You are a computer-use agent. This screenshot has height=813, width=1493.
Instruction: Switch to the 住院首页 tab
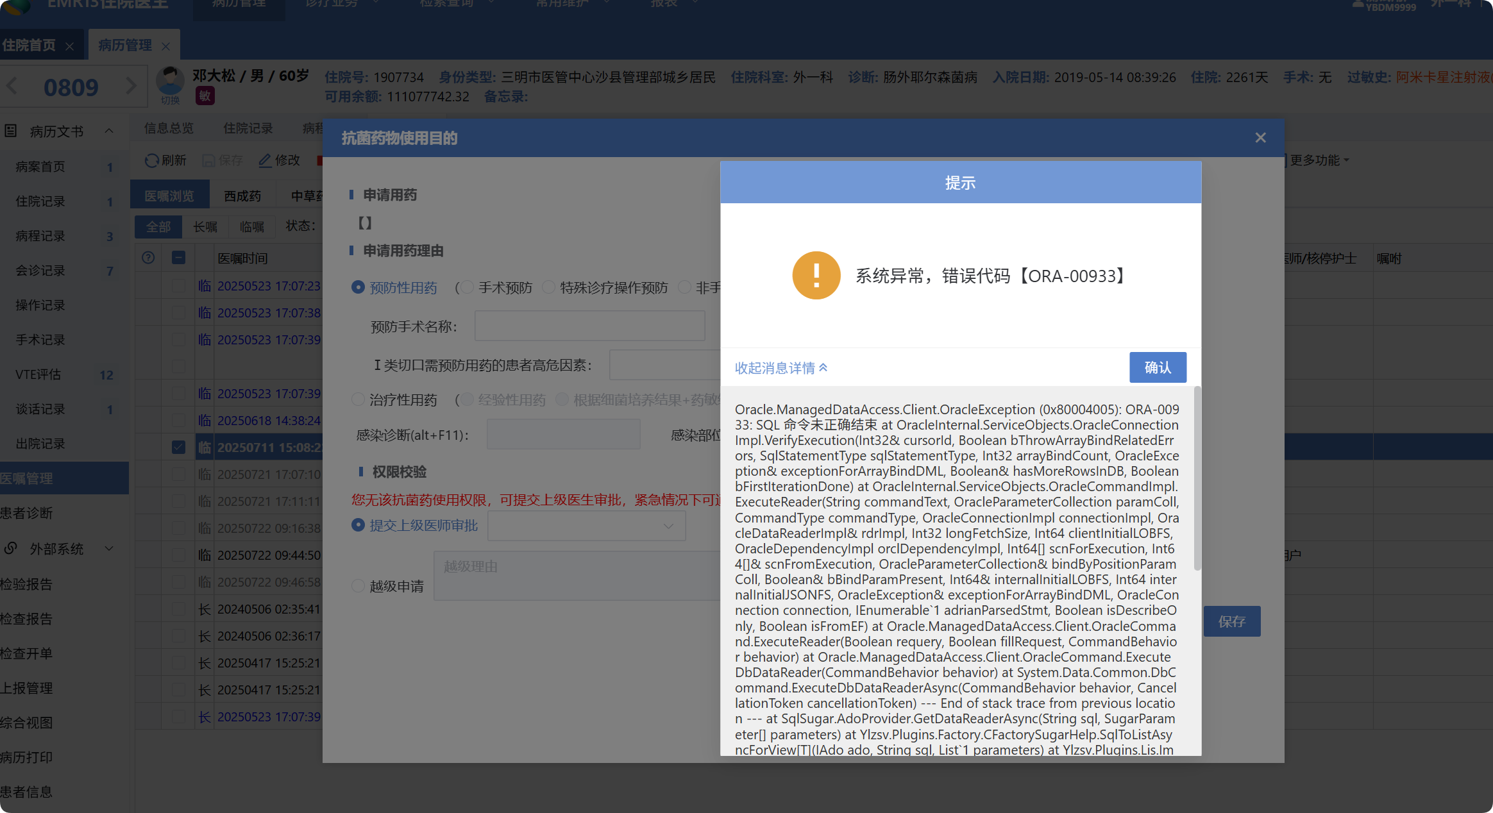click(30, 46)
